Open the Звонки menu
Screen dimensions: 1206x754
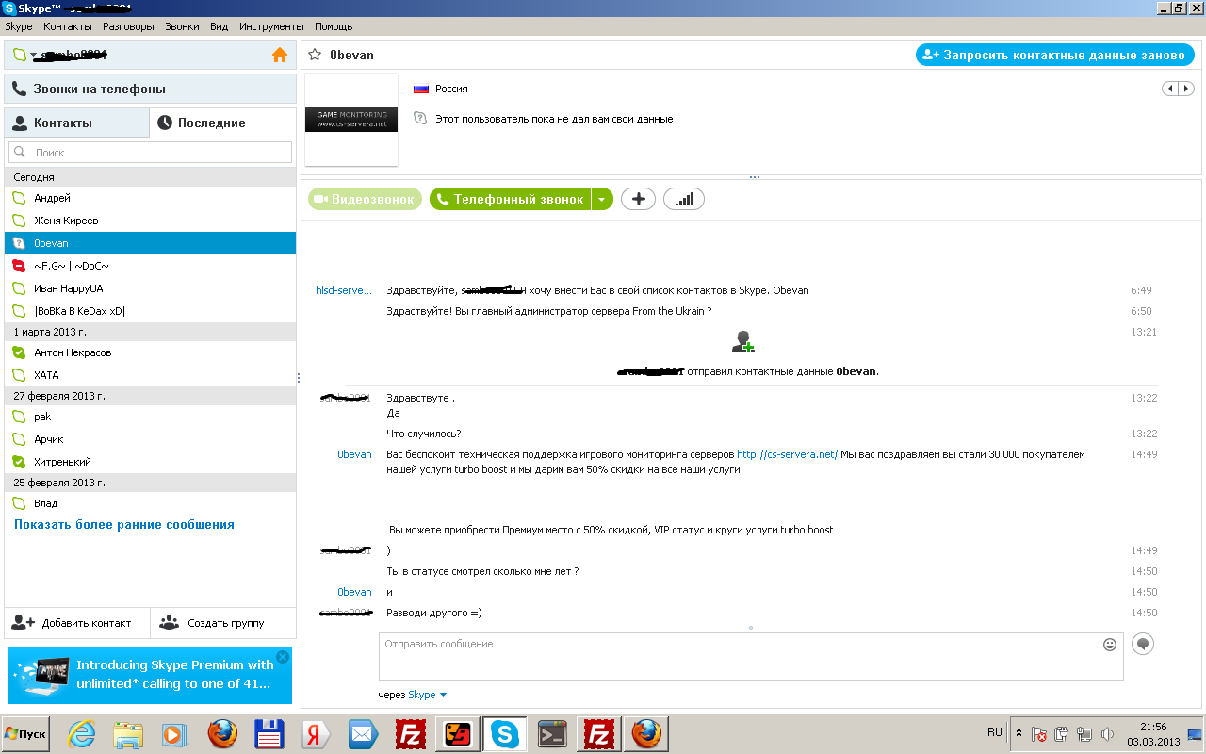point(182,26)
